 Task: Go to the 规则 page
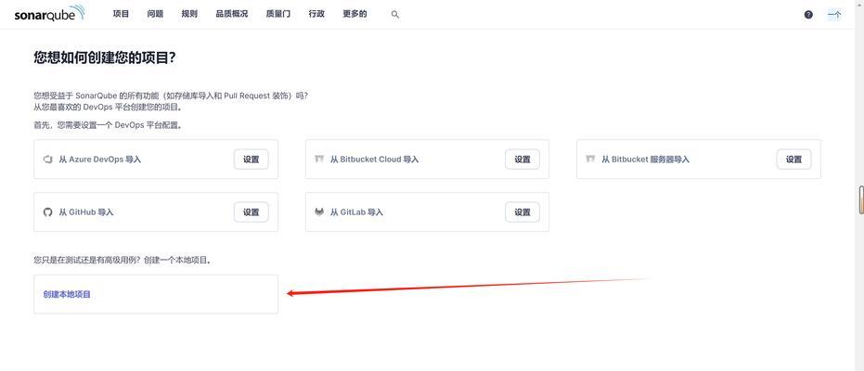pyautogui.click(x=189, y=14)
